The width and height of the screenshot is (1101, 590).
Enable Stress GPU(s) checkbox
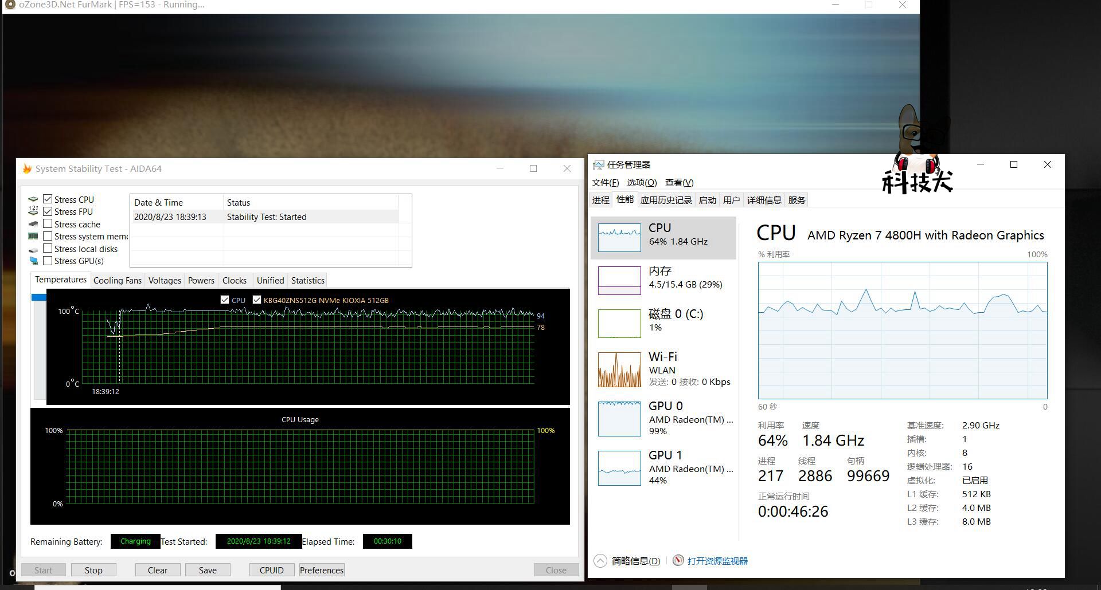click(48, 261)
